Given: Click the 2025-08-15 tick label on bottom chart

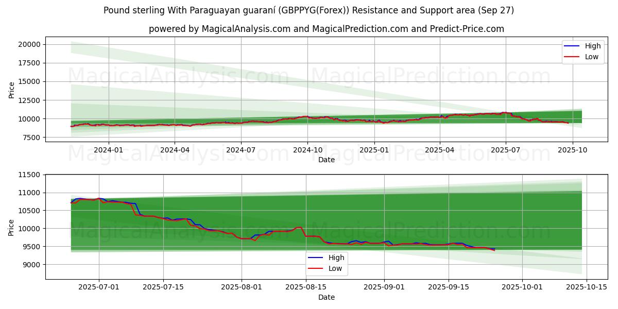Looking at the screenshot, I should 306,287.
